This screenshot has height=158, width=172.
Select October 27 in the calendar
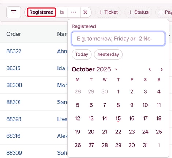click(x=91, y=145)
